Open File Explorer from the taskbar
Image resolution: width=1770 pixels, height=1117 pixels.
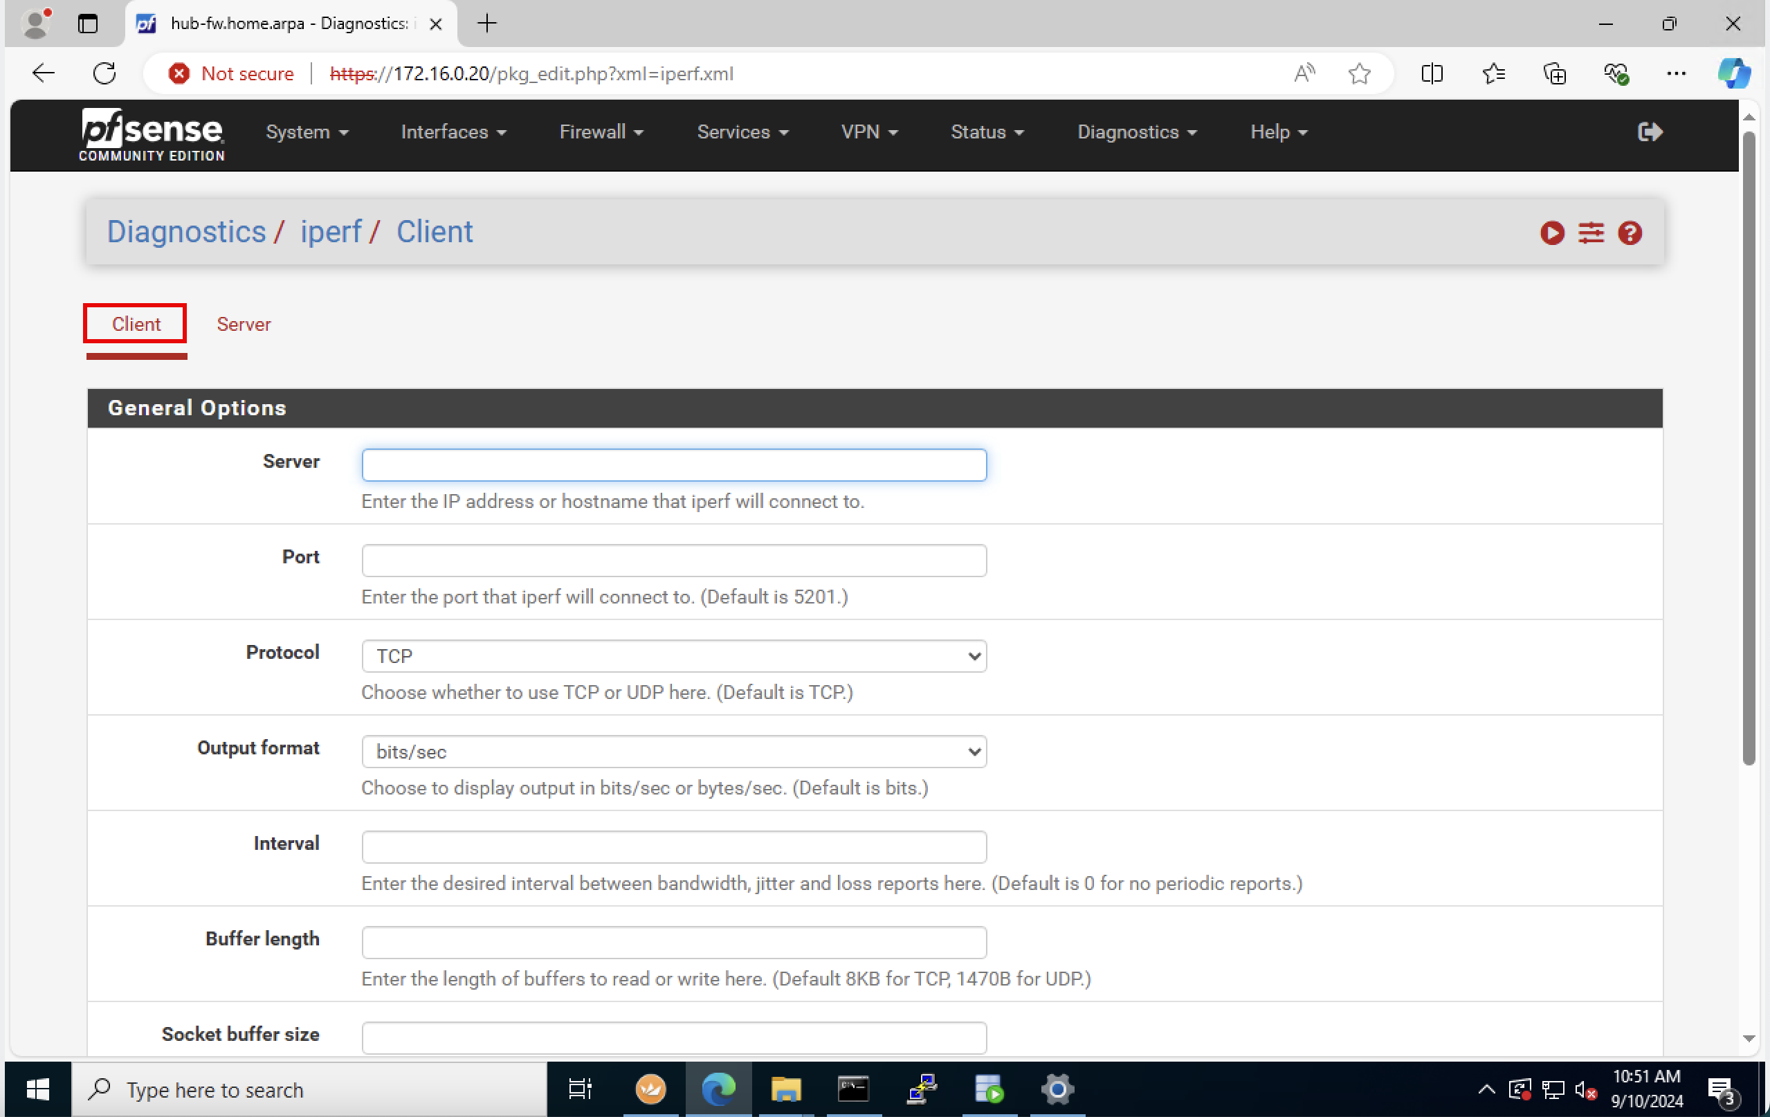pos(785,1089)
